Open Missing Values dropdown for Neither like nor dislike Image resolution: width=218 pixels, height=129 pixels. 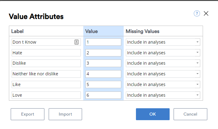click(x=163, y=74)
